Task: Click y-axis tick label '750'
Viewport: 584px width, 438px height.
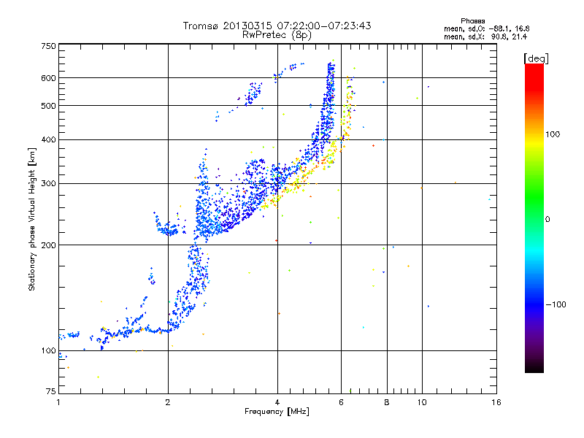Action: click(48, 46)
